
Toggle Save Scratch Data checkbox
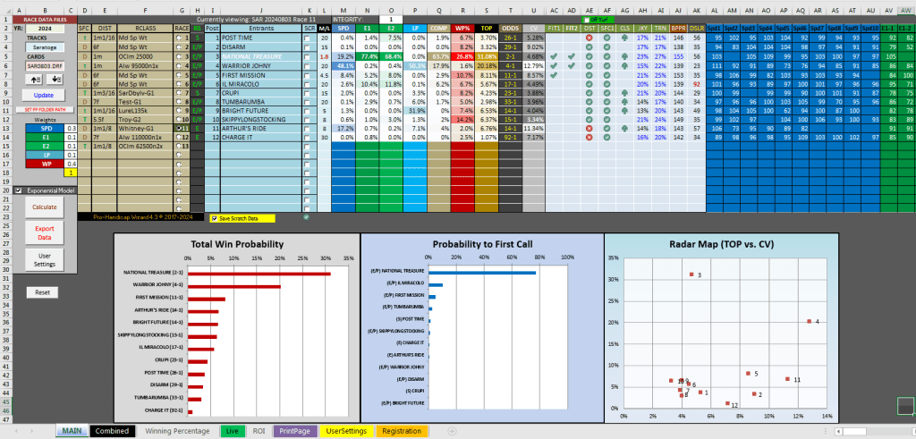point(215,217)
